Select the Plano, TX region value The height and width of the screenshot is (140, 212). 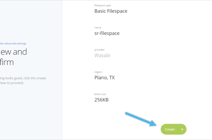coord(105,78)
